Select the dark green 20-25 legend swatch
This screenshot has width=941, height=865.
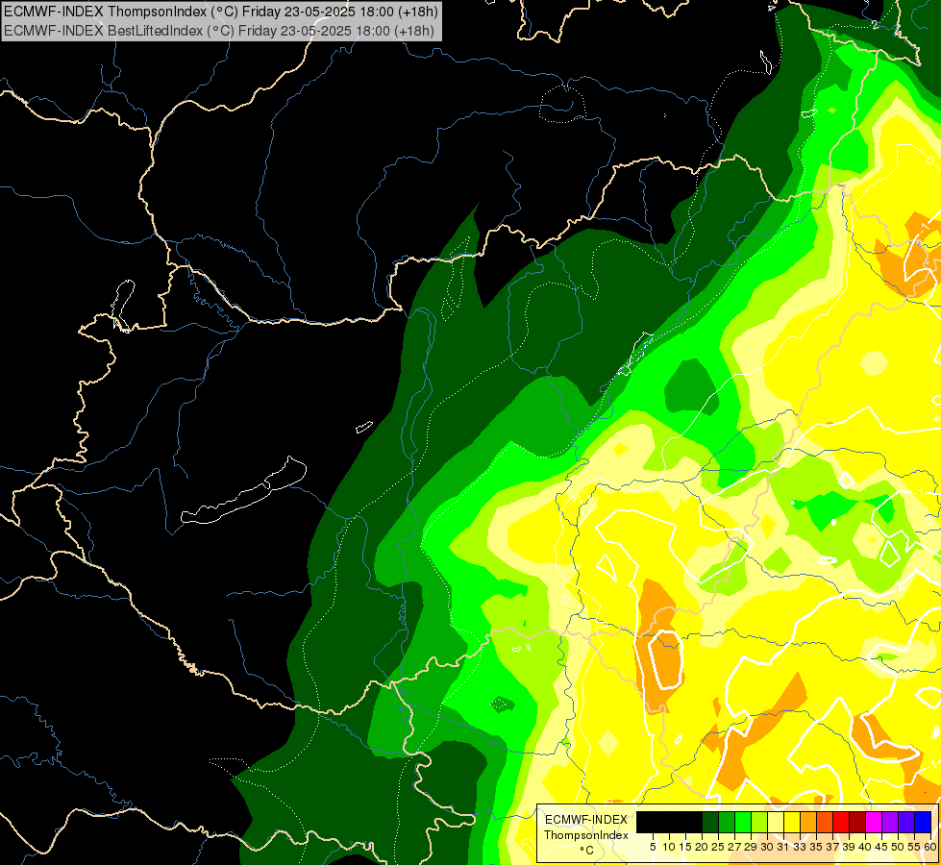click(x=710, y=822)
